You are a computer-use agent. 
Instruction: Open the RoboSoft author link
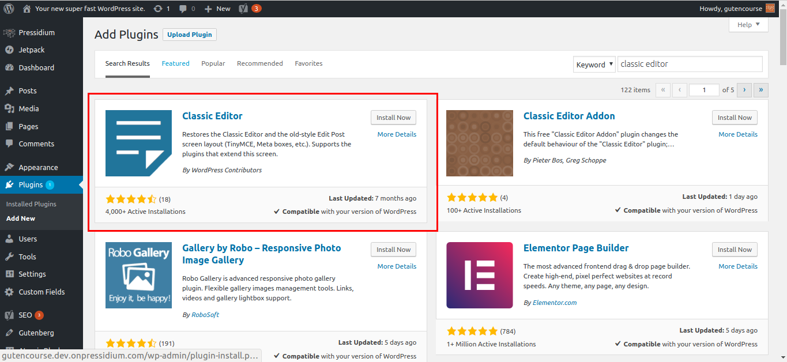pos(205,315)
